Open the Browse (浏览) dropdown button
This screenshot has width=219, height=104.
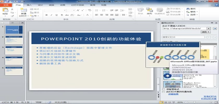click(206, 32)
